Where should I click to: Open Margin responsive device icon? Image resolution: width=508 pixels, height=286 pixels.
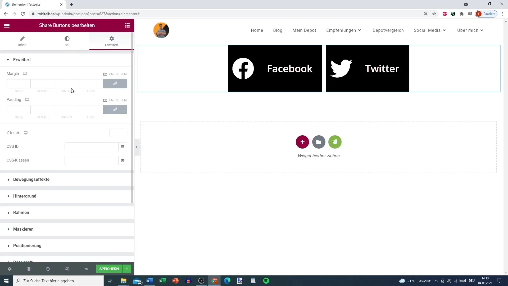coord(25,74)
